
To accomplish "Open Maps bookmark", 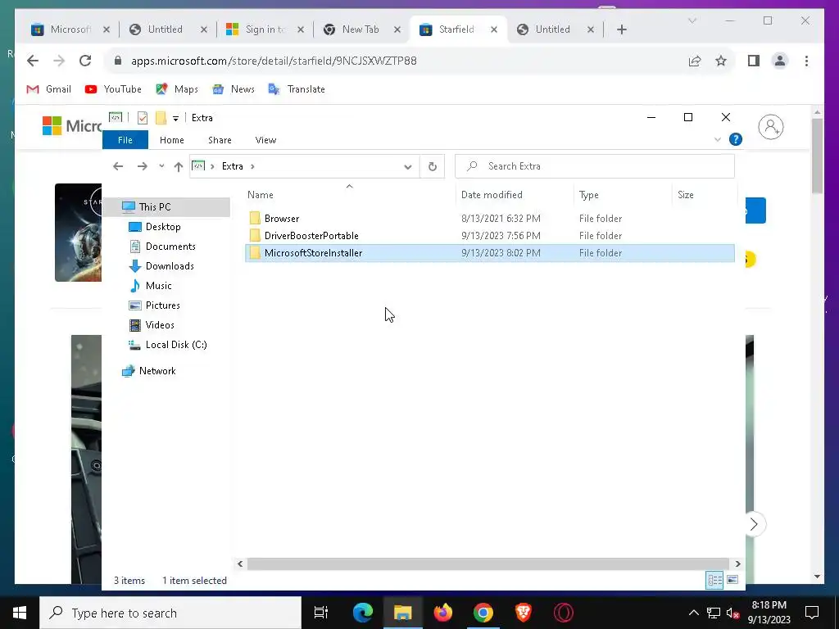I will point(177,89).
